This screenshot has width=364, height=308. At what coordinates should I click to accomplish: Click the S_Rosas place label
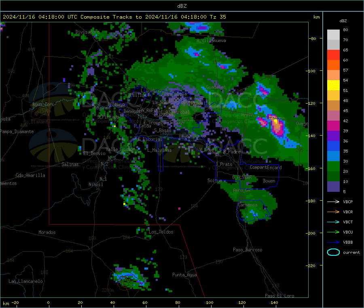pos(163,131)
